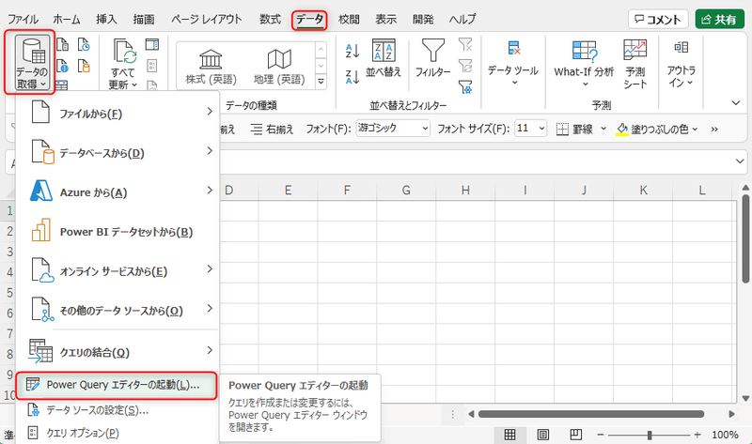
Task: Switch to page layout view in status bar
Action: (x=543, y=435)
